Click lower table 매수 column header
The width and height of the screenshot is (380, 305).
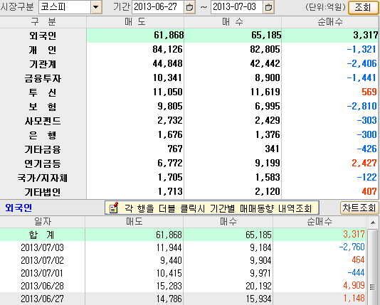point(228,222)
